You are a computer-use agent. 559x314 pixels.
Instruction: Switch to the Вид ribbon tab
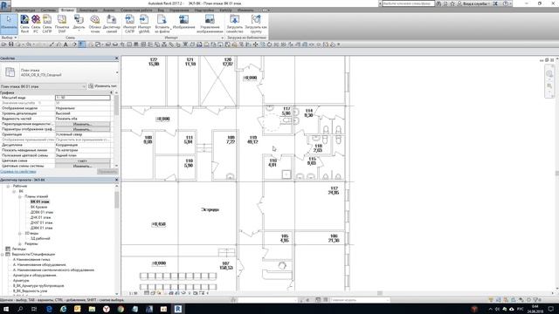tap(161, 10)
